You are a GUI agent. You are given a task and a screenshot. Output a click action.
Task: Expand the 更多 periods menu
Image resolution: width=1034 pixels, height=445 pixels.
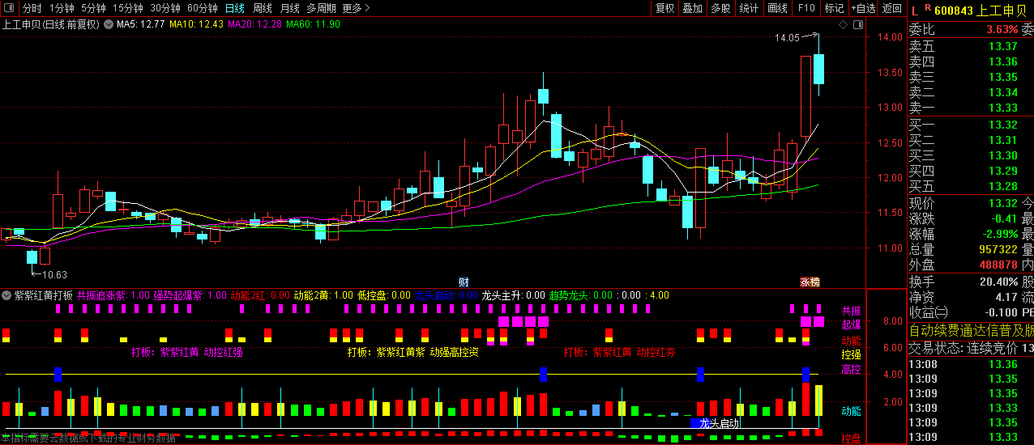356,8
